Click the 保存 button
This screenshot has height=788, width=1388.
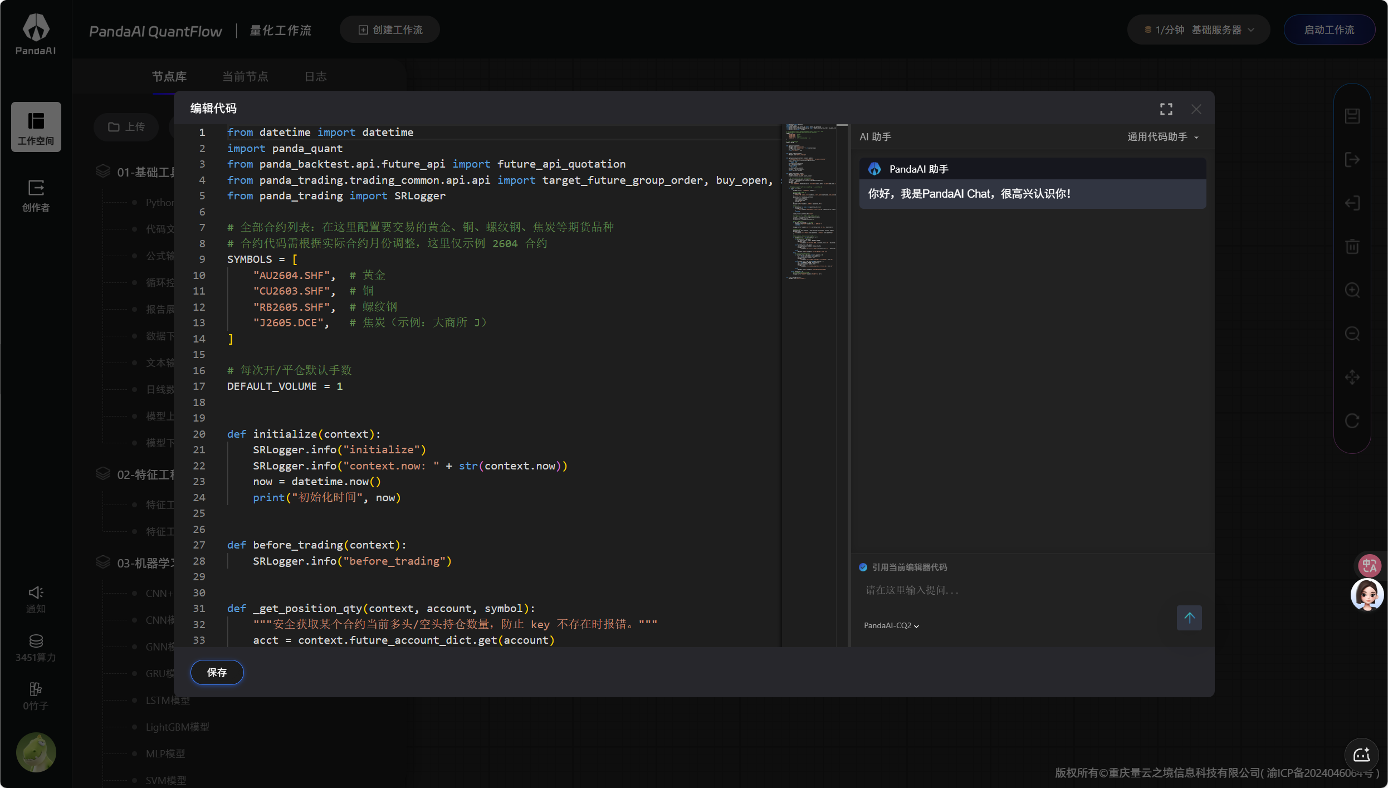coord(217,672)
